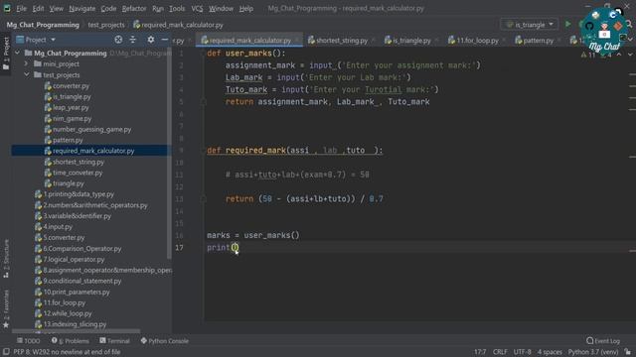
Task: Click the 4 spaces indent setting
Action: tap(550, 352)
